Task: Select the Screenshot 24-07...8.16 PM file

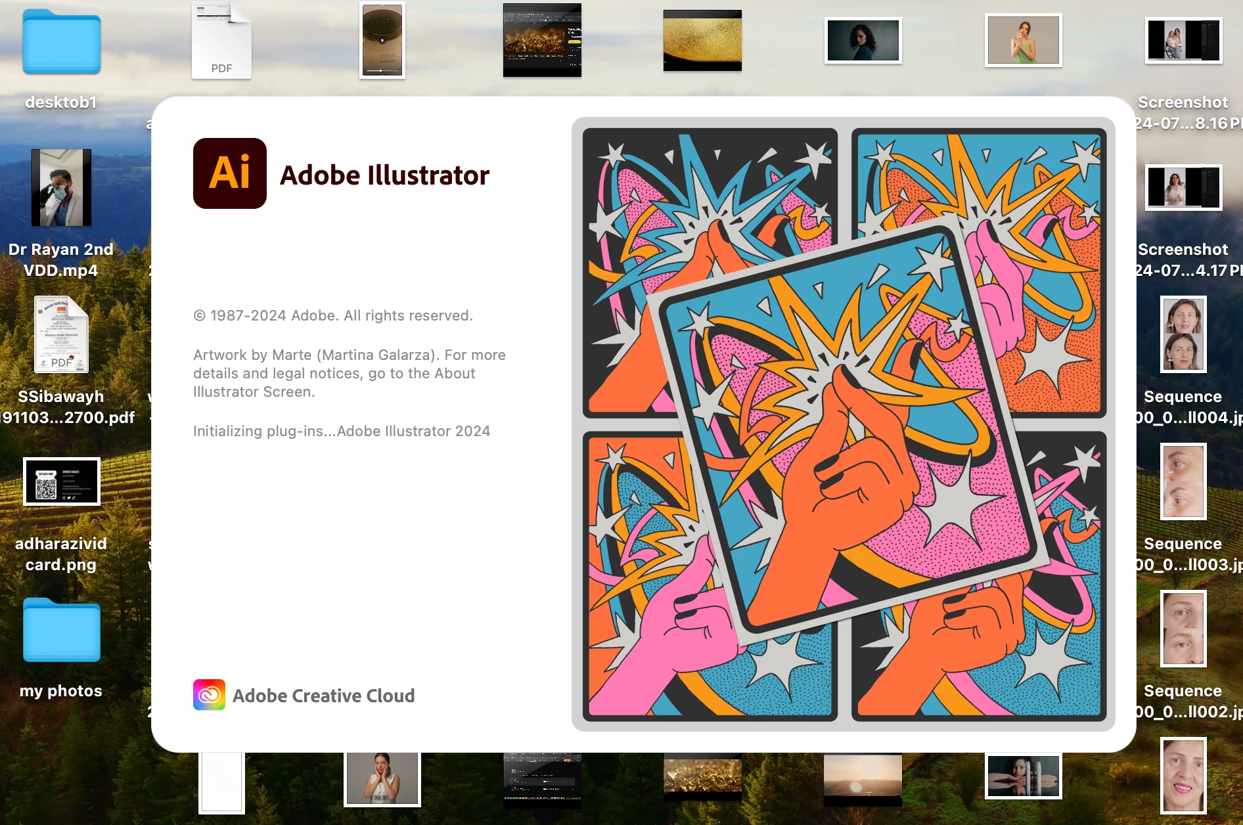Action: [1183, 41]
